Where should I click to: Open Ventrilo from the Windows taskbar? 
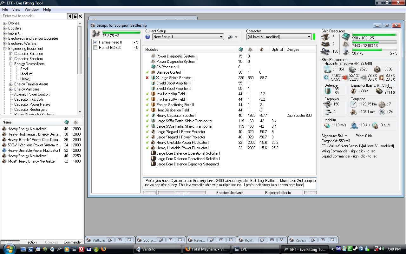tap(158, 249)
